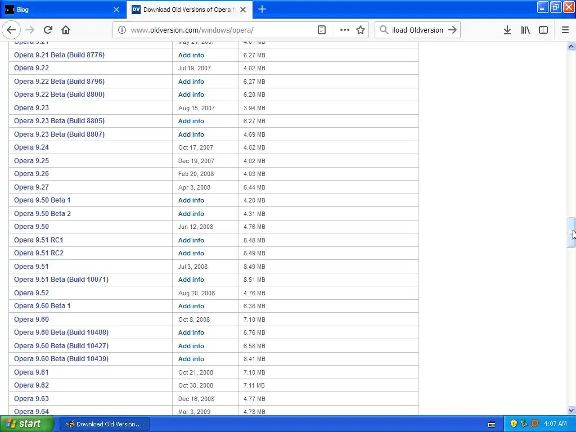The width and height of the screenshot is (576, 432).
Task: Open the Opera 9.63 link
Action: coord(31,399)
